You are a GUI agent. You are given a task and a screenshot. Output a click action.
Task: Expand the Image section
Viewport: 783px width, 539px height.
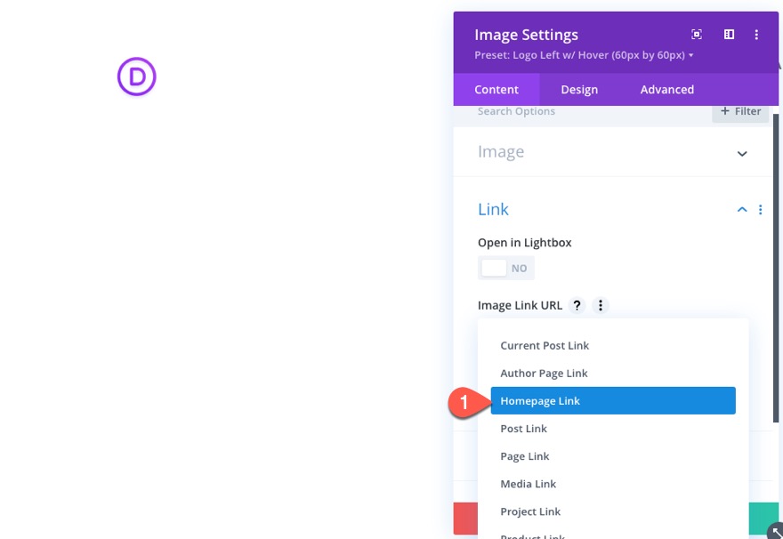(x=742, y=153)
